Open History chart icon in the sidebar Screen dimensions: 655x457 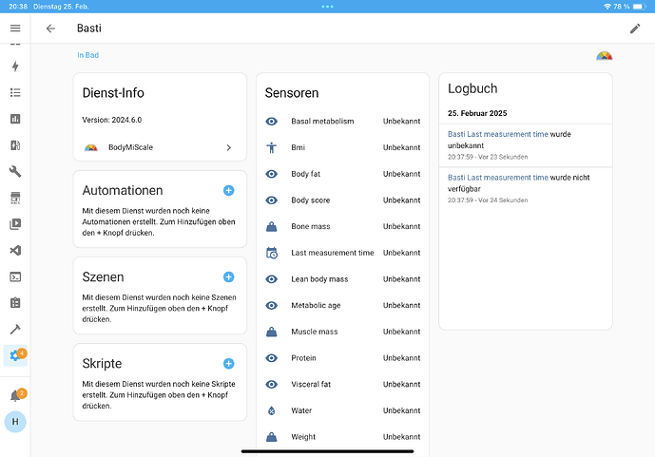15,120
